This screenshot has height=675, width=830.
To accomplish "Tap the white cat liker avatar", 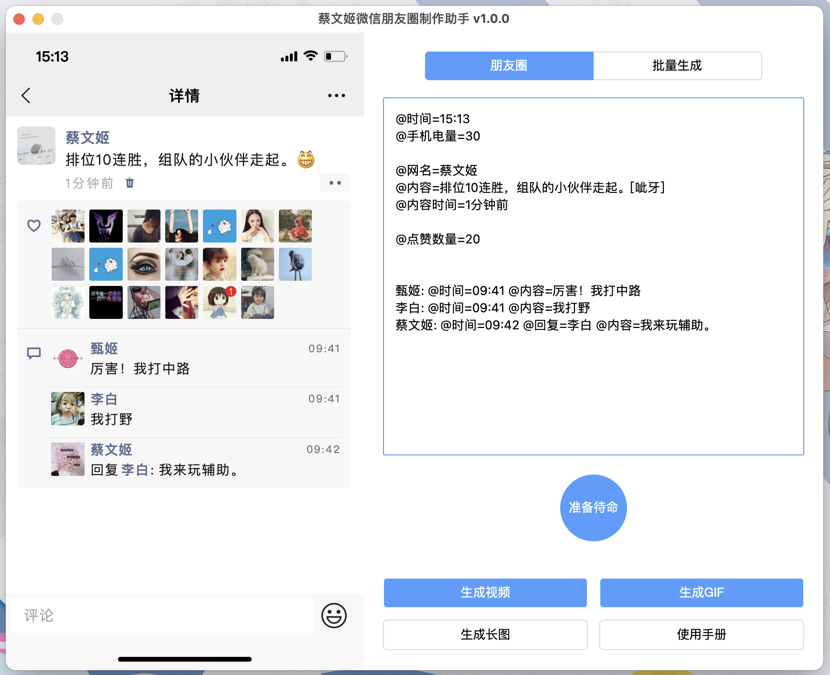I will [257, 264].
